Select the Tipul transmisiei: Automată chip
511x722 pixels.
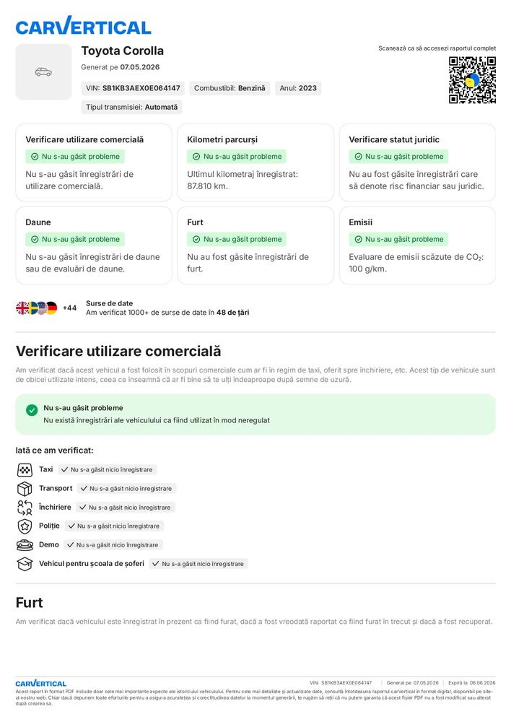coord(131,107)
